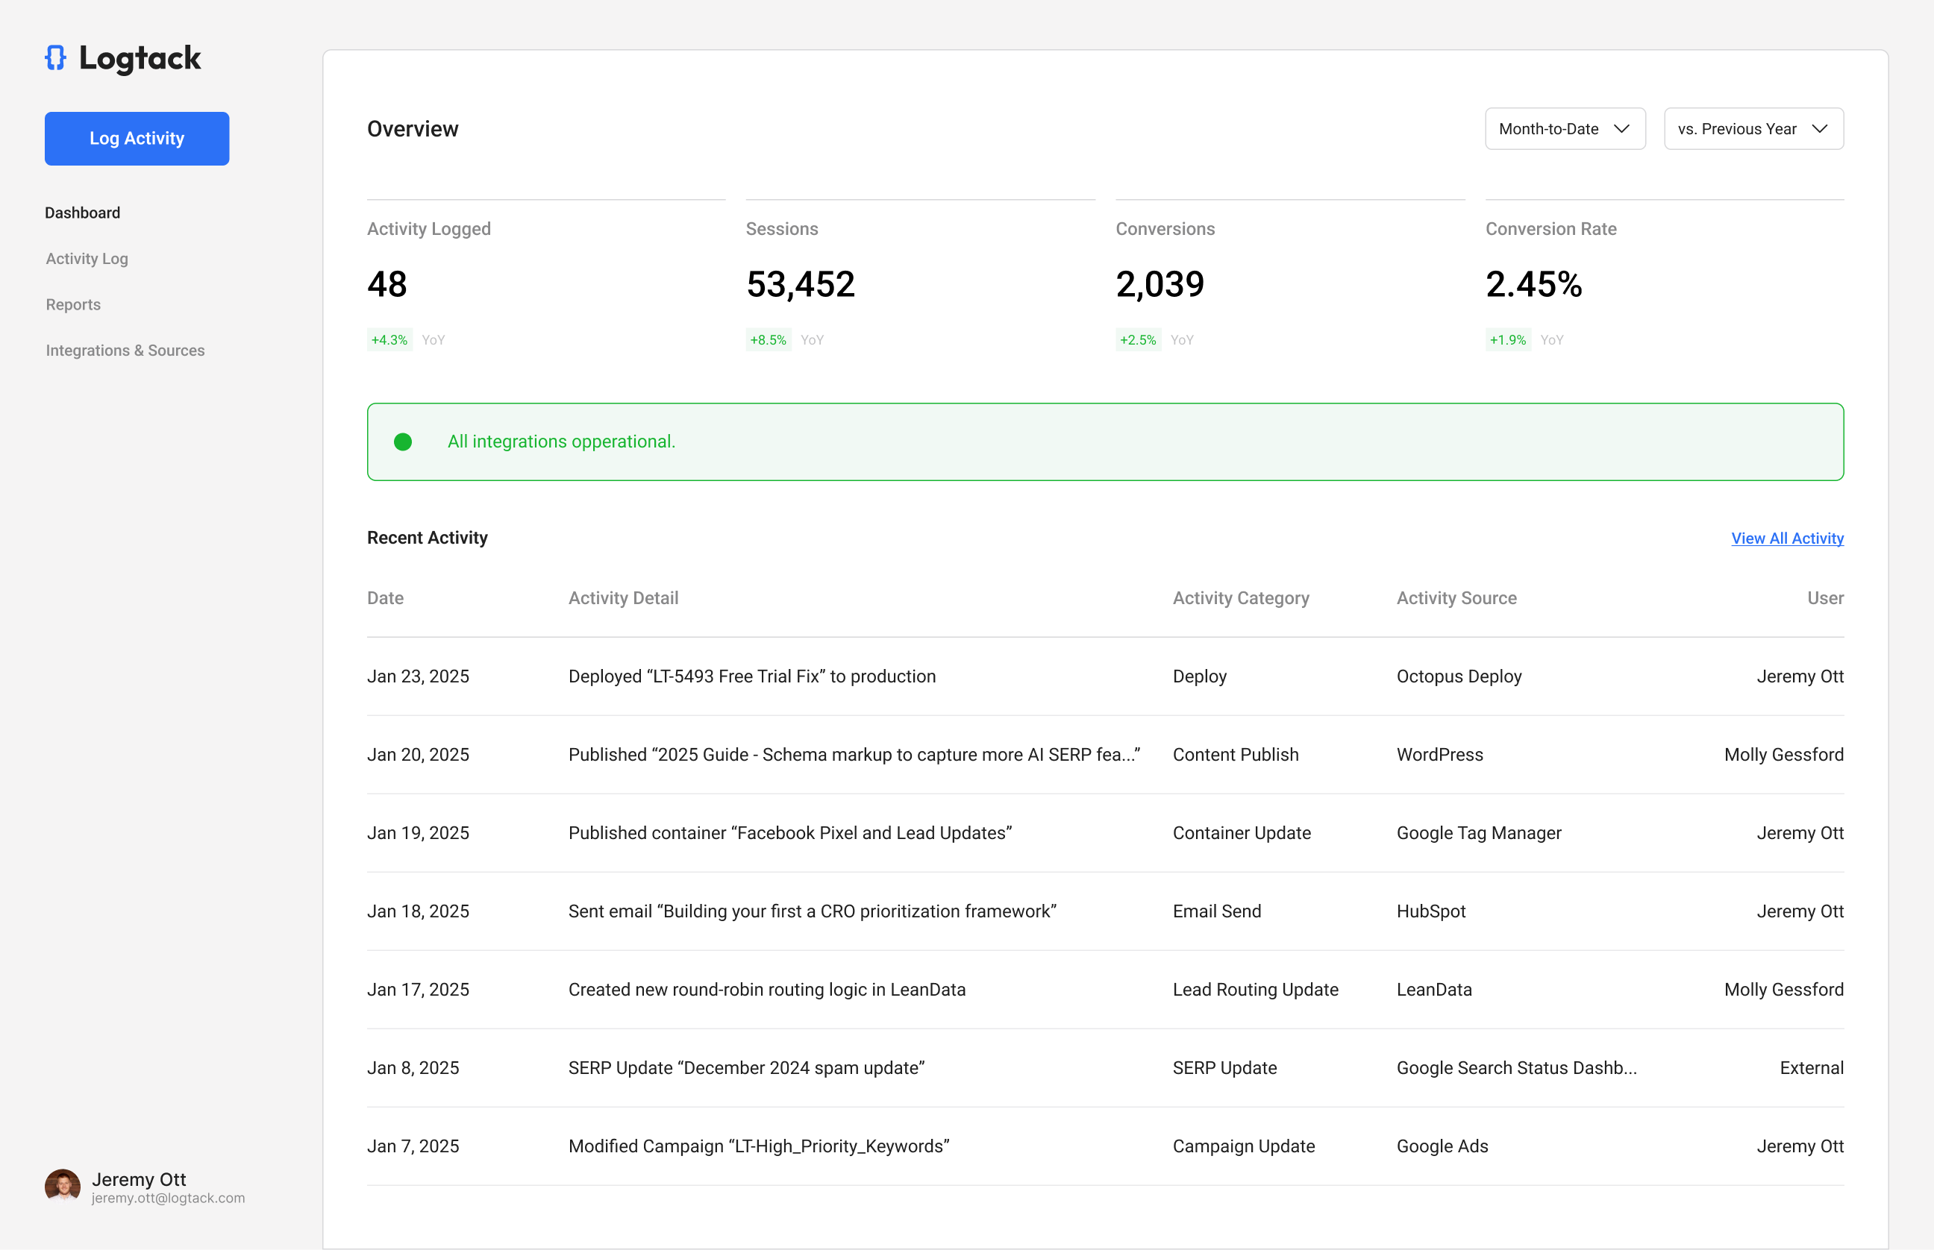Sort by the Activity Category column header

pyautogui.click(x=1240, y=598)
